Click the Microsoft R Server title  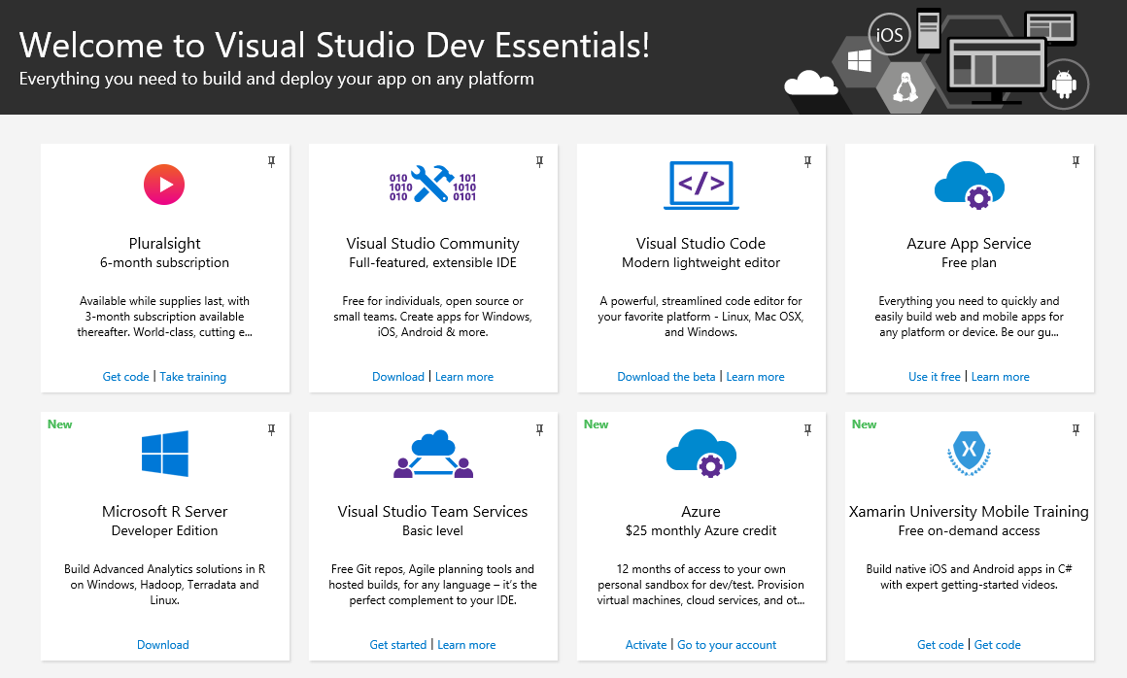pos(164,511)
